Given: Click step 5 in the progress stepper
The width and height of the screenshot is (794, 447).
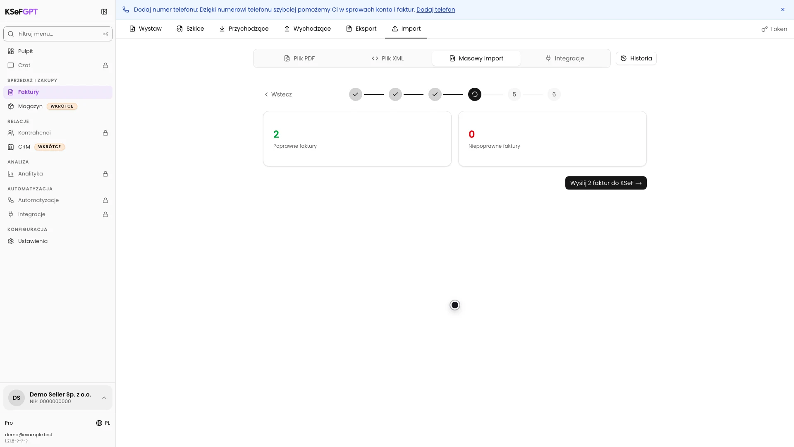Looking at the screenshot, I should (x=514, y=94).
